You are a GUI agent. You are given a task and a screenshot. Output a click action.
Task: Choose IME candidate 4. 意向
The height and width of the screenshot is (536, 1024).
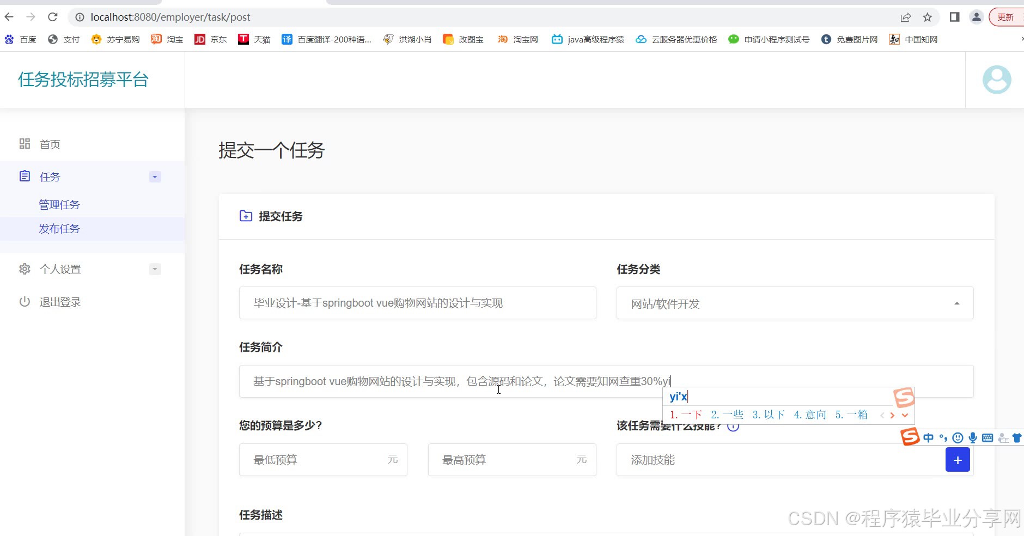click(x=810, y=415)
